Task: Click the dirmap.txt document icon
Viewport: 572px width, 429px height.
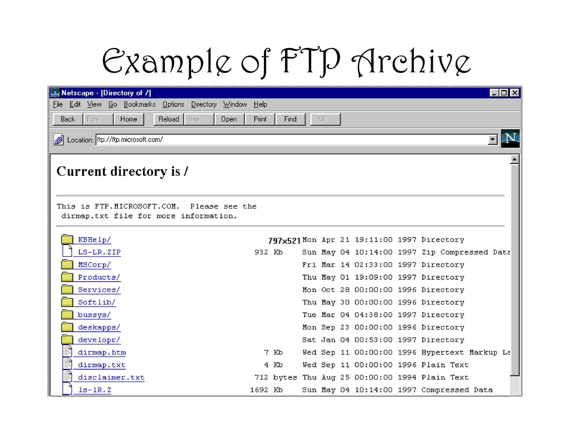Action: coord(67,363)
